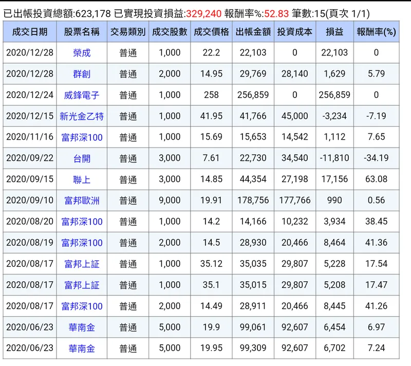Image resolution: width=411 pixels, height=366 pixels.
Task: Click the 2020/12/24 date cell
Action: pos(30,95)
